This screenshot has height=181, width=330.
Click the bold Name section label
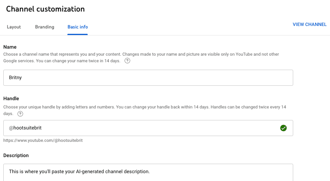pos(10,47)
